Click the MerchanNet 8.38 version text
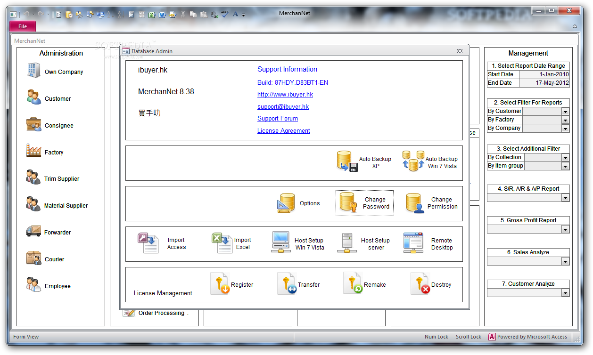The height and width of the screenshot is (355, 593). (x=166, y=91)
